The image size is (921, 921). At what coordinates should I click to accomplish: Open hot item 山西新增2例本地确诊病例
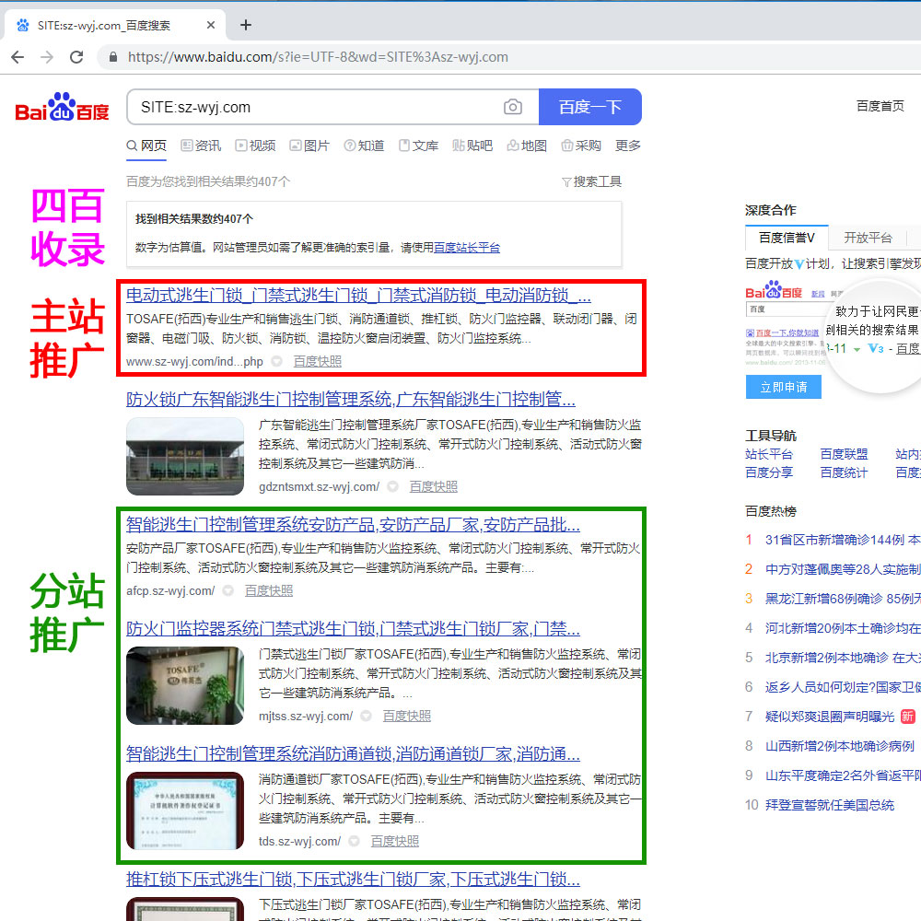[x=839, y=746]
